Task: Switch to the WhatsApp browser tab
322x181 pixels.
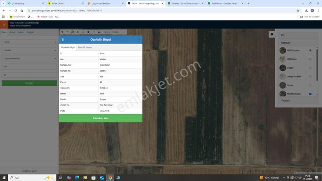Action: tap(17, 3)
